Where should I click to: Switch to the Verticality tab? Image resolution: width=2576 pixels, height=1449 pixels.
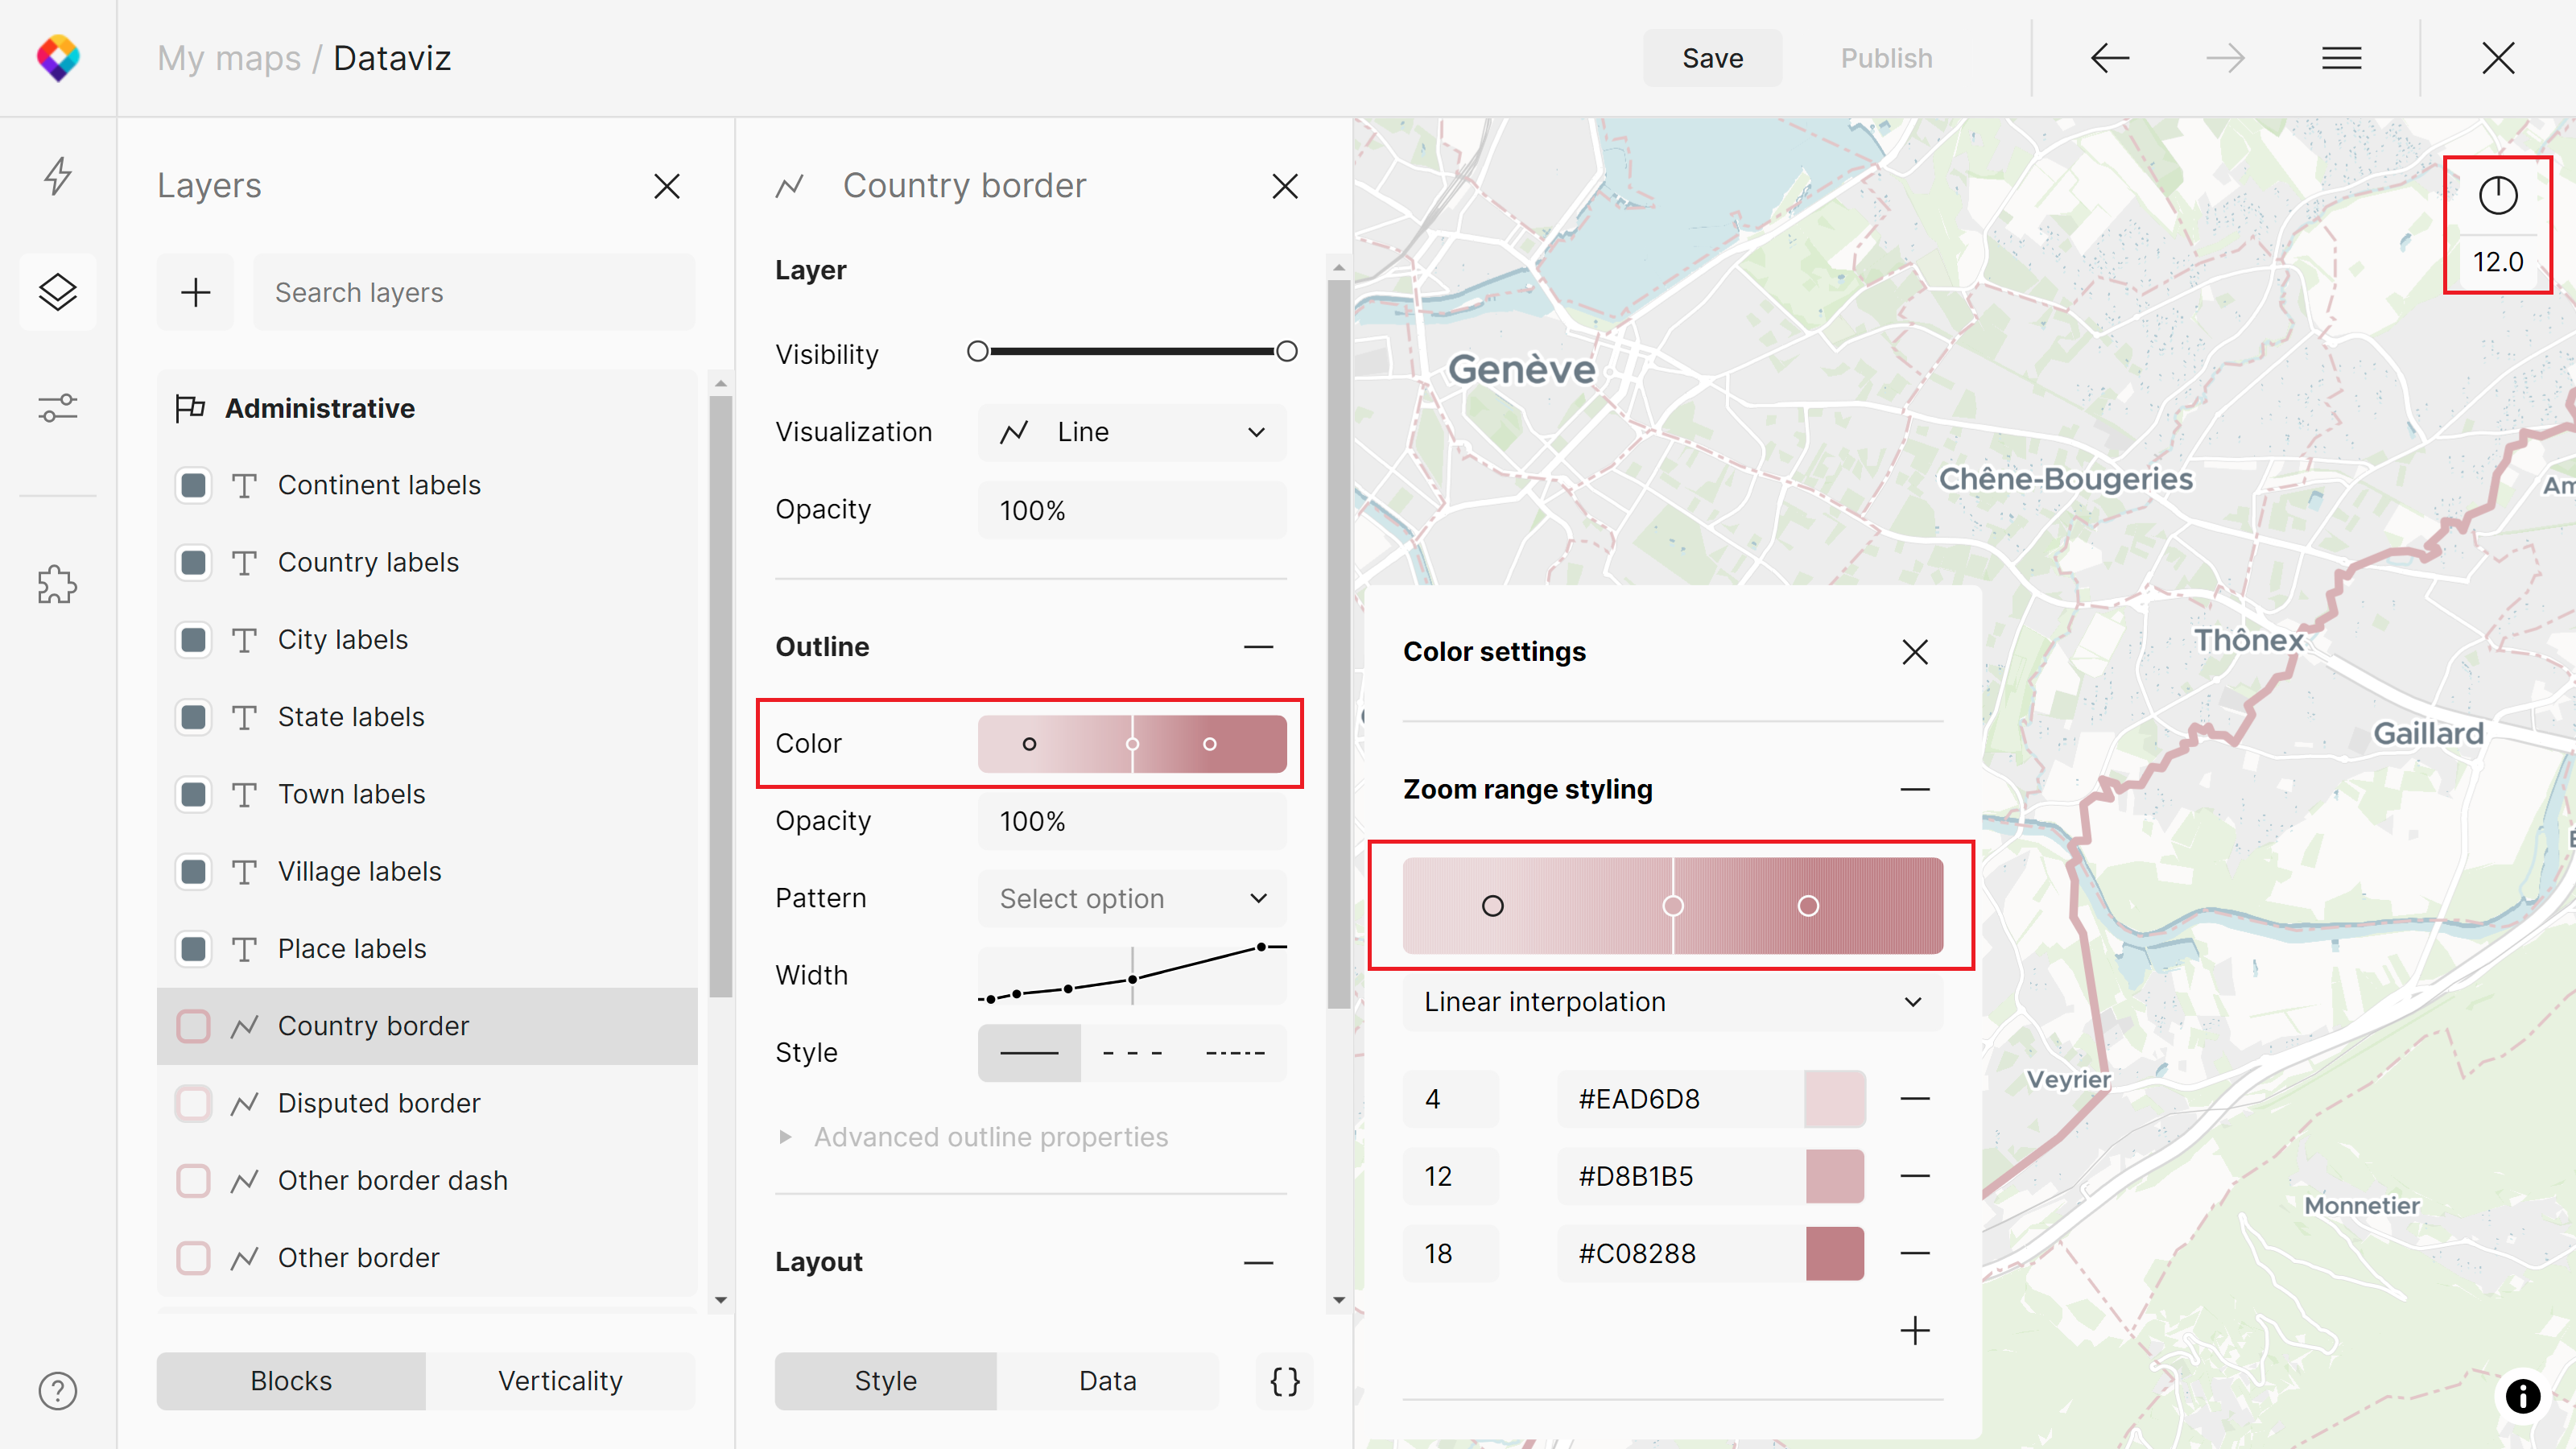point(560,1381)
